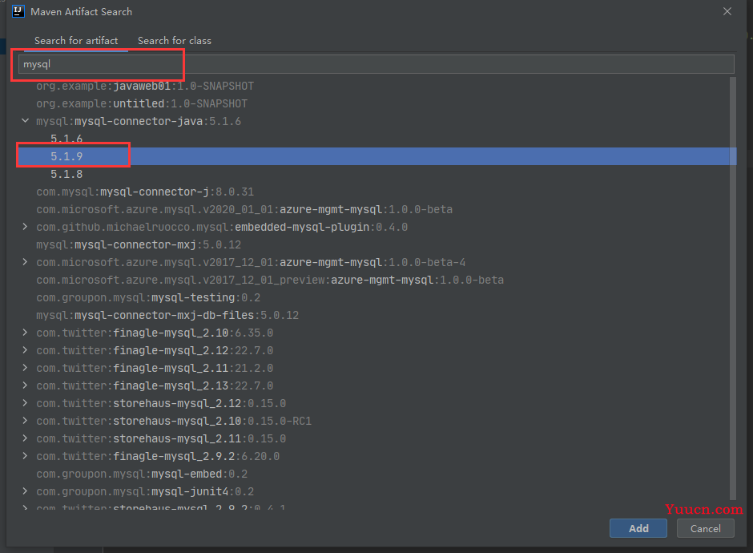753x553 pixels.
Task: Click the IntelliJ logo in the title bar
Action: pos(18,11)
